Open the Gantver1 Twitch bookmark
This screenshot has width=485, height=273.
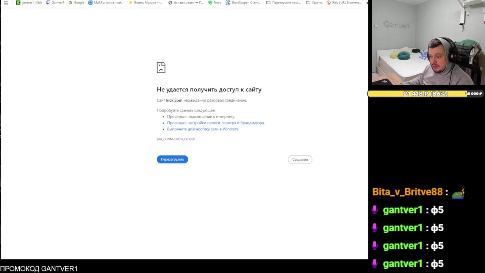click(x=55, y=3)
